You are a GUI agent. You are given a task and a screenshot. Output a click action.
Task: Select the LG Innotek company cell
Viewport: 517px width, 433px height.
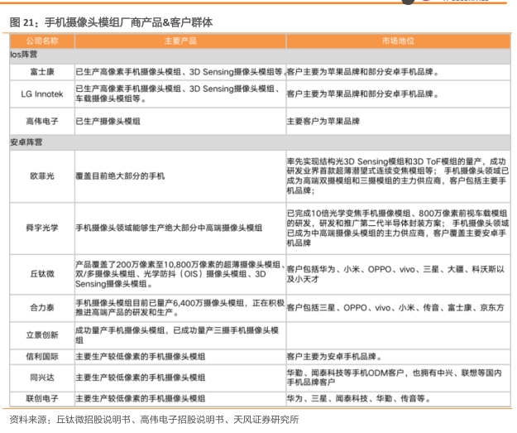[x=41, y=94]
